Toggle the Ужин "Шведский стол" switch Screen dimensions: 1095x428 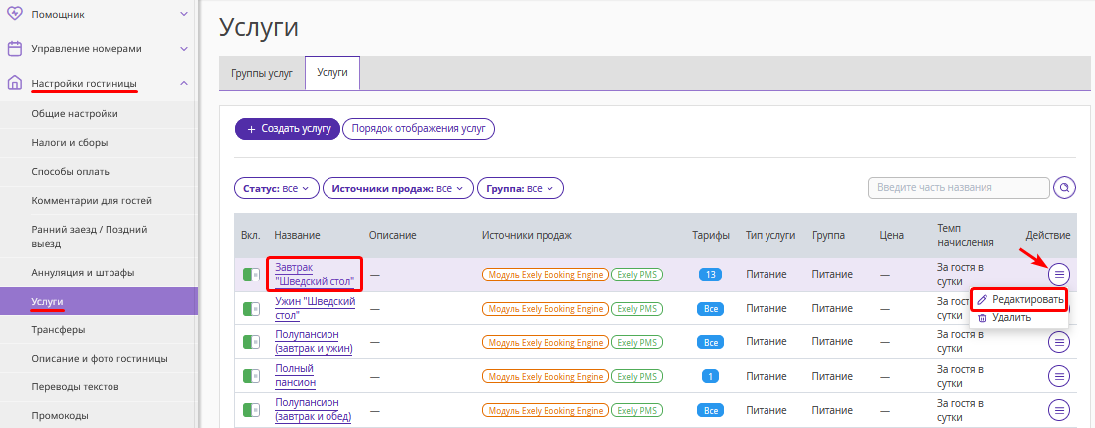click(x=251, y=308)
